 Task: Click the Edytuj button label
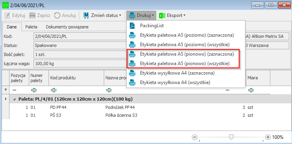pos(19,15)
